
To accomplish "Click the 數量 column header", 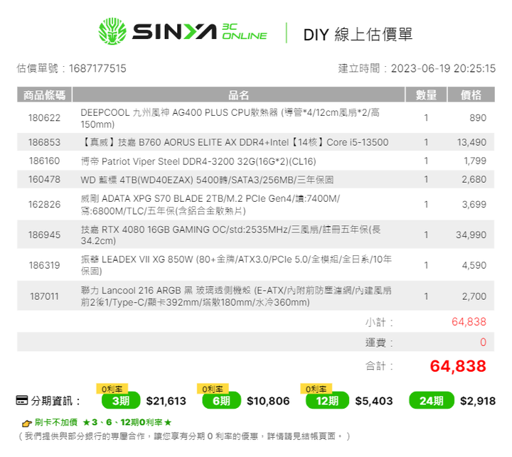I will pyautogui.click(x=426, y=95).
